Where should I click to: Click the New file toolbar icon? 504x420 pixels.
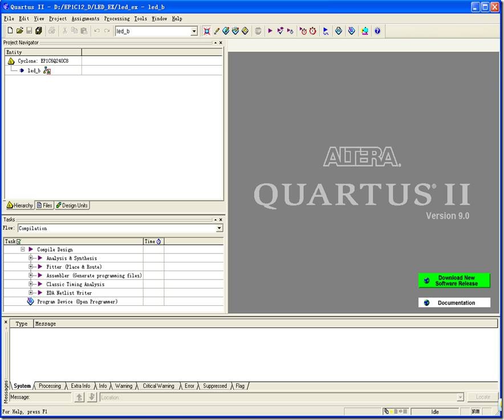point(10,31)
